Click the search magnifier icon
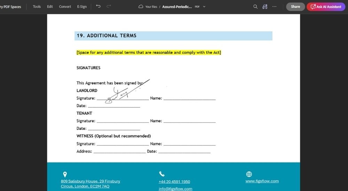 [x=255, y=7]
